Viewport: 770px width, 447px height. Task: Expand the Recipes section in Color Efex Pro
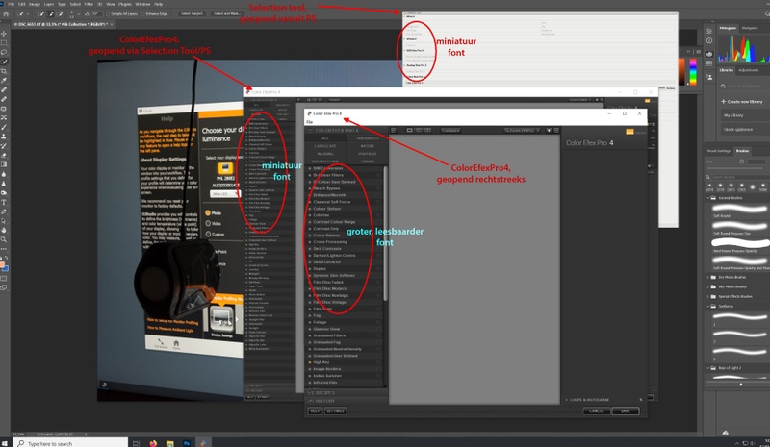click(x=321, y=393)
